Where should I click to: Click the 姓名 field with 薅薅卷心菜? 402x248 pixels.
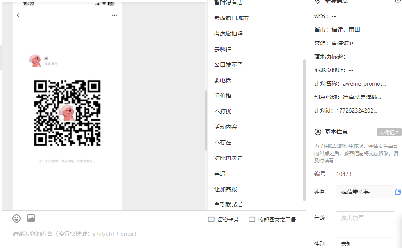pyautogui.click(x=365, y=192)
